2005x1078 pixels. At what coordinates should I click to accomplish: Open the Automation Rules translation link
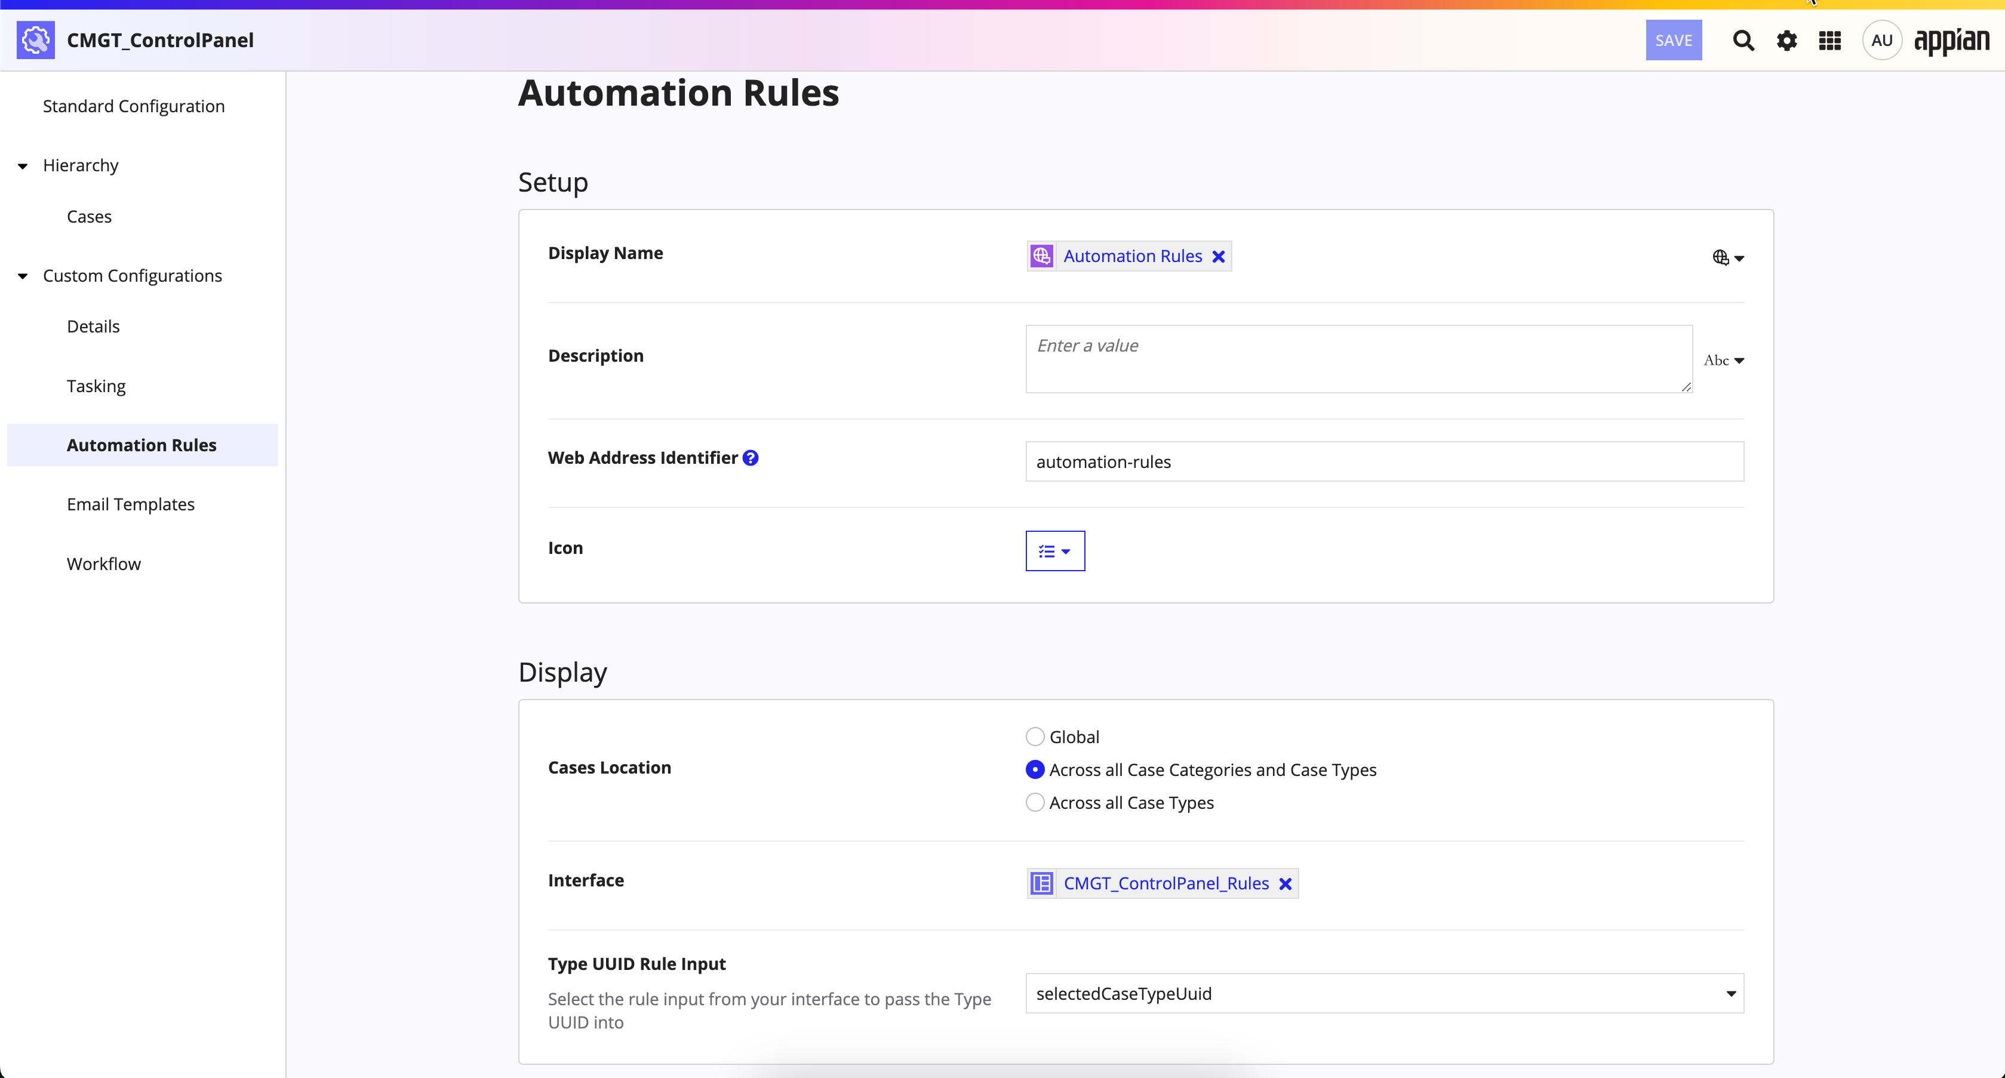click(1133, 256)
